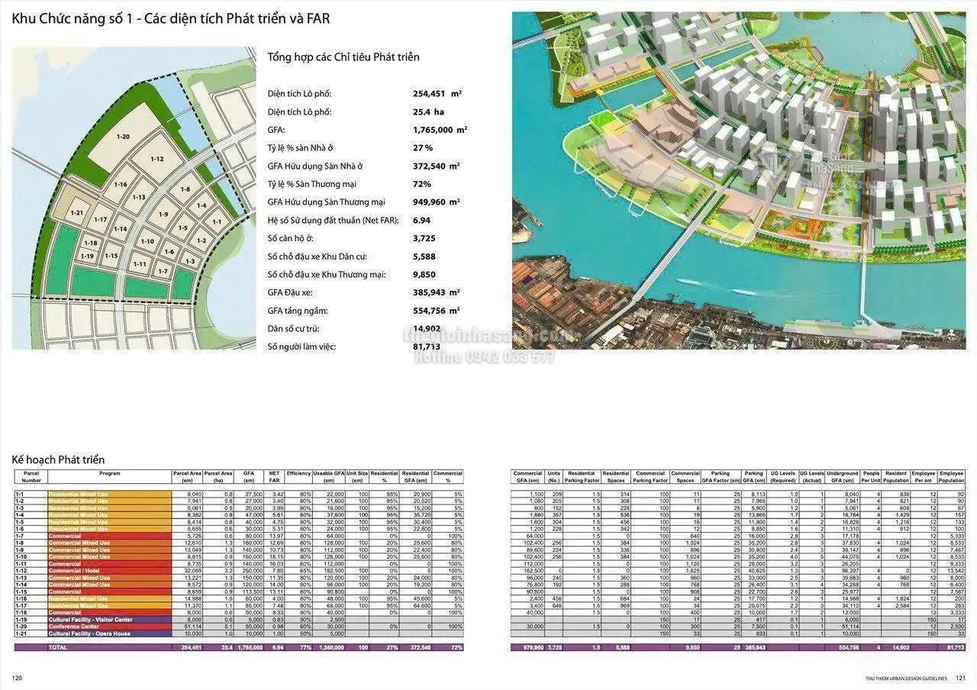977x690 pixels.
Task: Select the 'Dân số cư trú' label
Action: coord(295,329)
